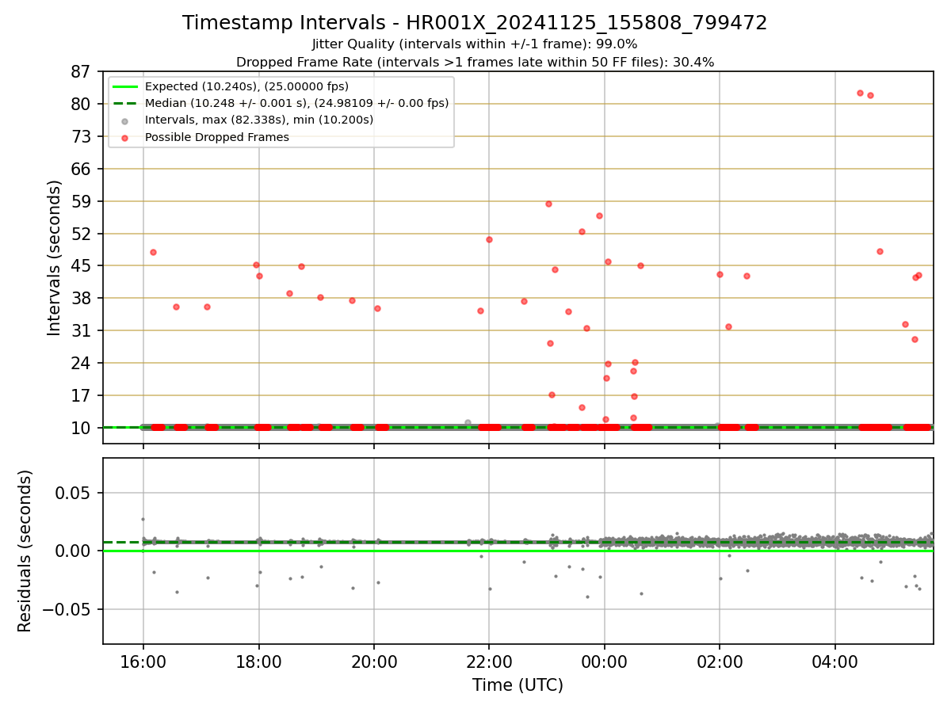The image size is (951, 713).
Task: Click the −0.05 residual tick label
Action: pos(66,609)
